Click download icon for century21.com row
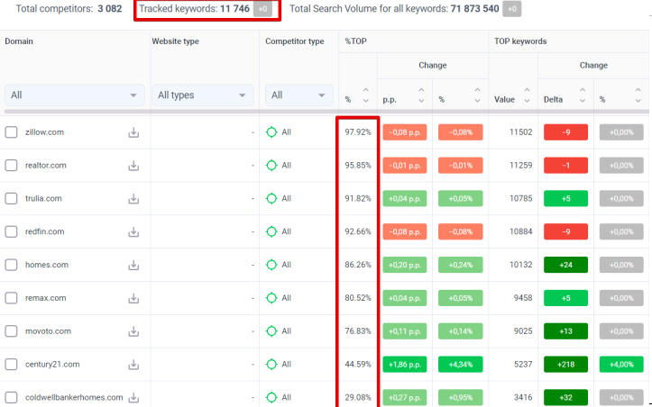This screenshot has height=407, width=652. pyautogui.click(x=133, y=365)
